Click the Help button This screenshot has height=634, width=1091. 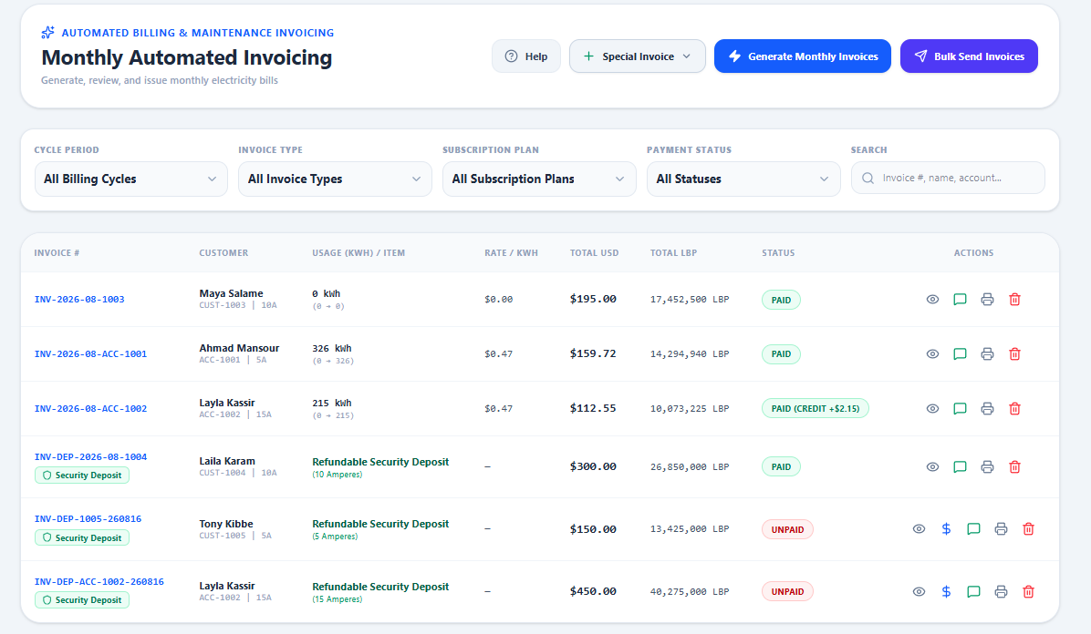pos(526,56)
